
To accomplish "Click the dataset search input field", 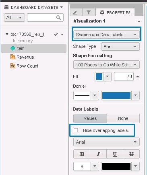I will point(45,17).
